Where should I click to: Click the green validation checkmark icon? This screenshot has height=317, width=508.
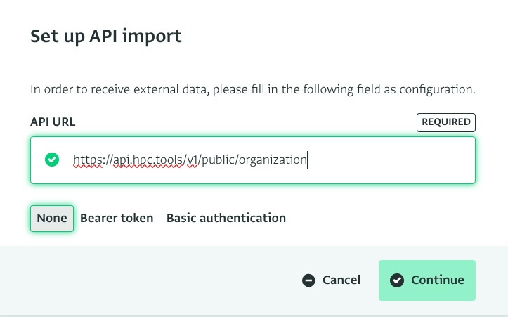pyautogui.click(x=52, y=160)
